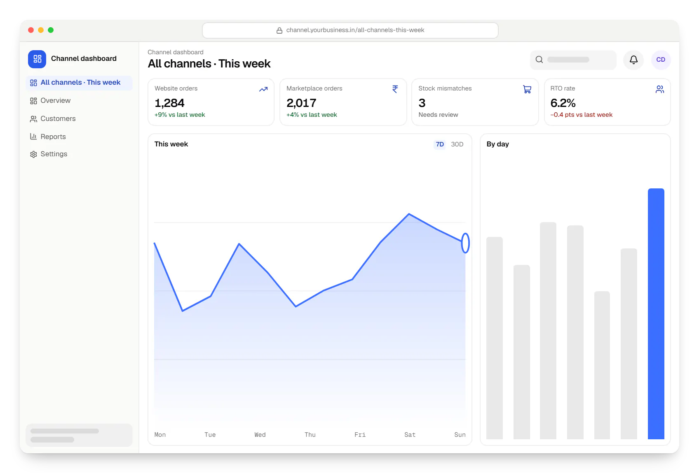699x473 pixels.
Task: Go to Overview in the sidebar
Action: [x=79, y=101]
